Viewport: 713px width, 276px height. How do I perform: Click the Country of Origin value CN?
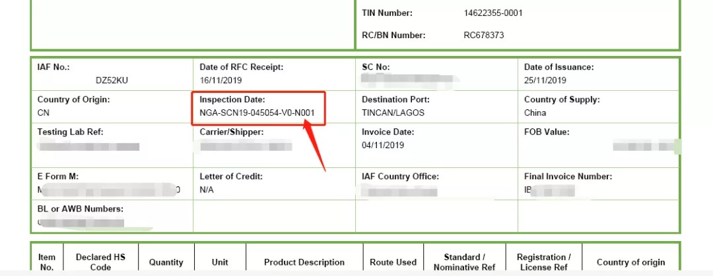tap(43, 113)
